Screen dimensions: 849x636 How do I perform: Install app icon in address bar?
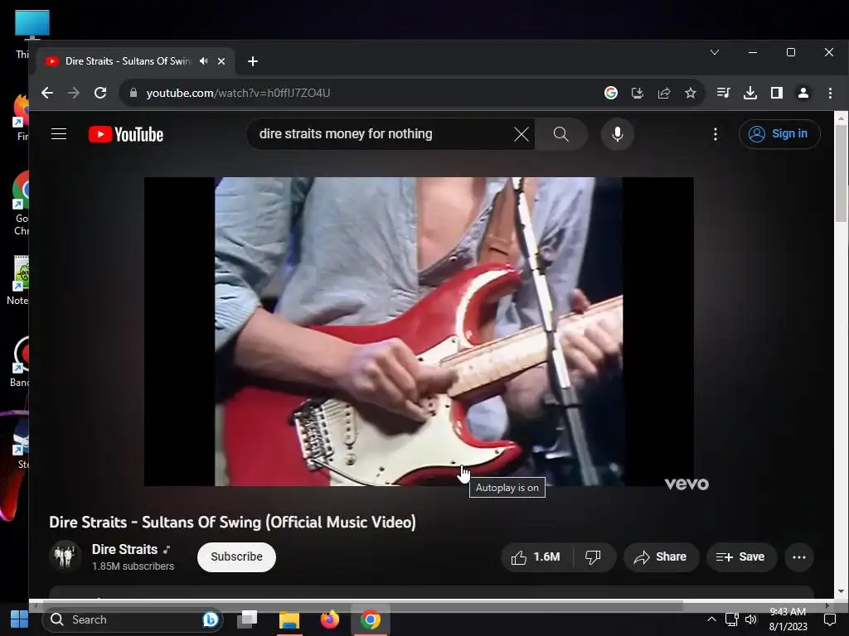638,93
